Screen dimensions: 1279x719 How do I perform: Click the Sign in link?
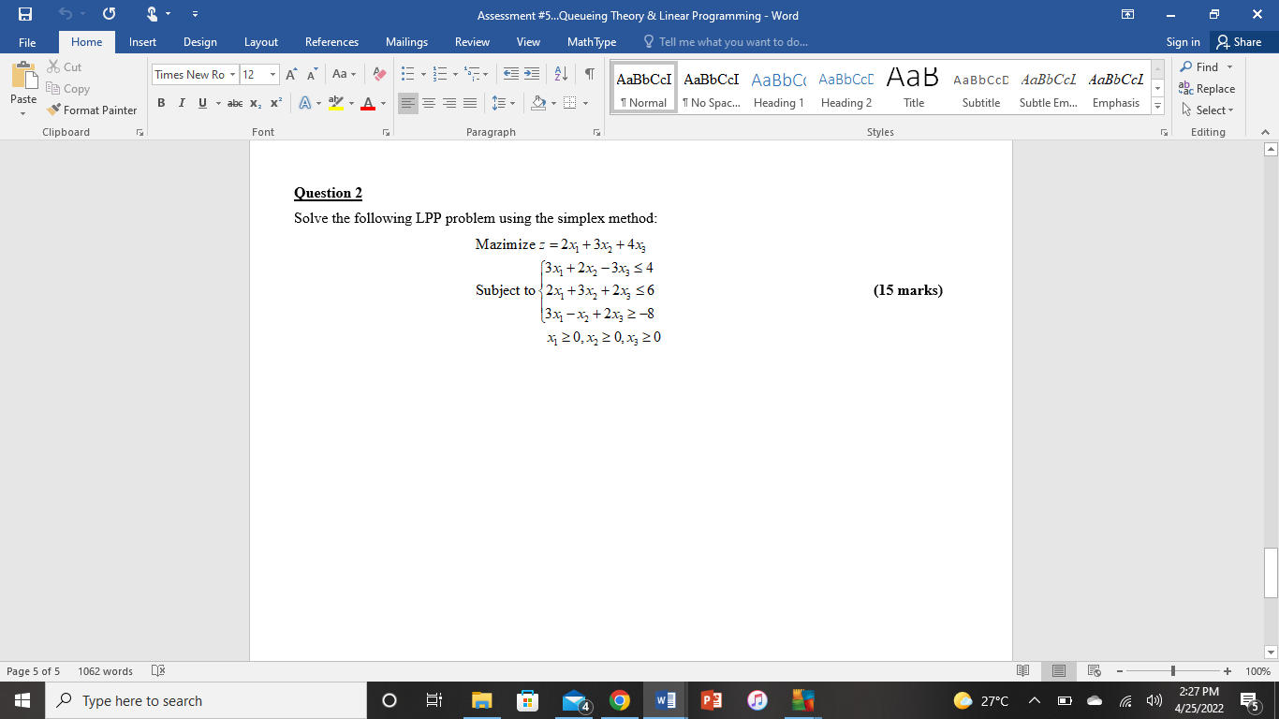[x=1183, y=41]
